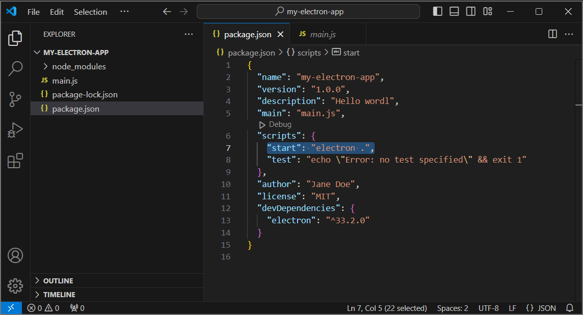Open the File menu
This screenshot has width=583, height=315.
[x=34, y=12]
